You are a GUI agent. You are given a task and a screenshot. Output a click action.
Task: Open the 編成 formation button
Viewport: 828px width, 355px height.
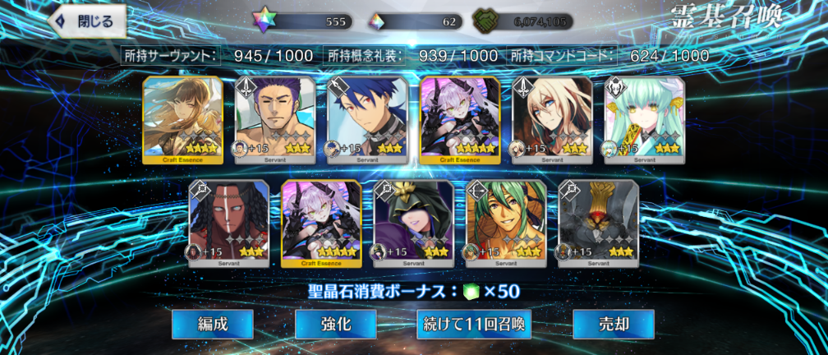click(x=212, y=325)
